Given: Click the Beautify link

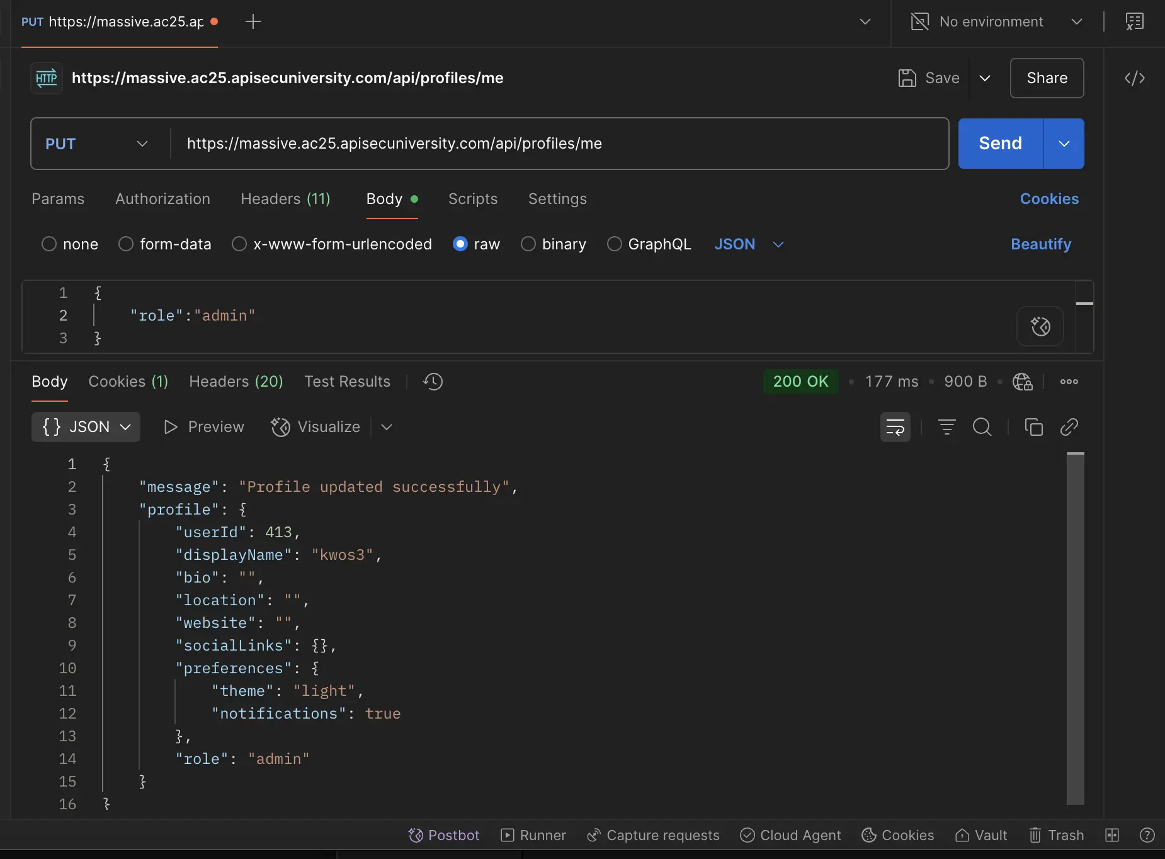Looking at the screenshot, I should pos(1040,244).
